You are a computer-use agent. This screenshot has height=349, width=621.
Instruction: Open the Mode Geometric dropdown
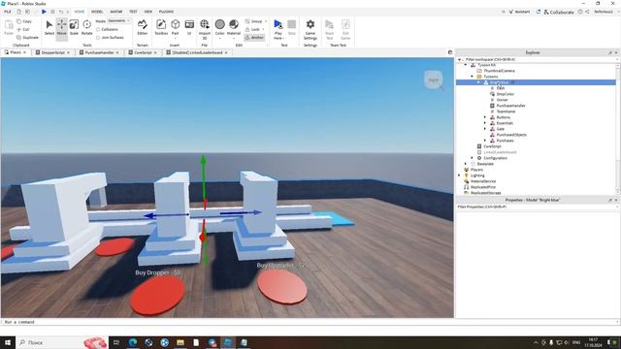click(119, 21)
